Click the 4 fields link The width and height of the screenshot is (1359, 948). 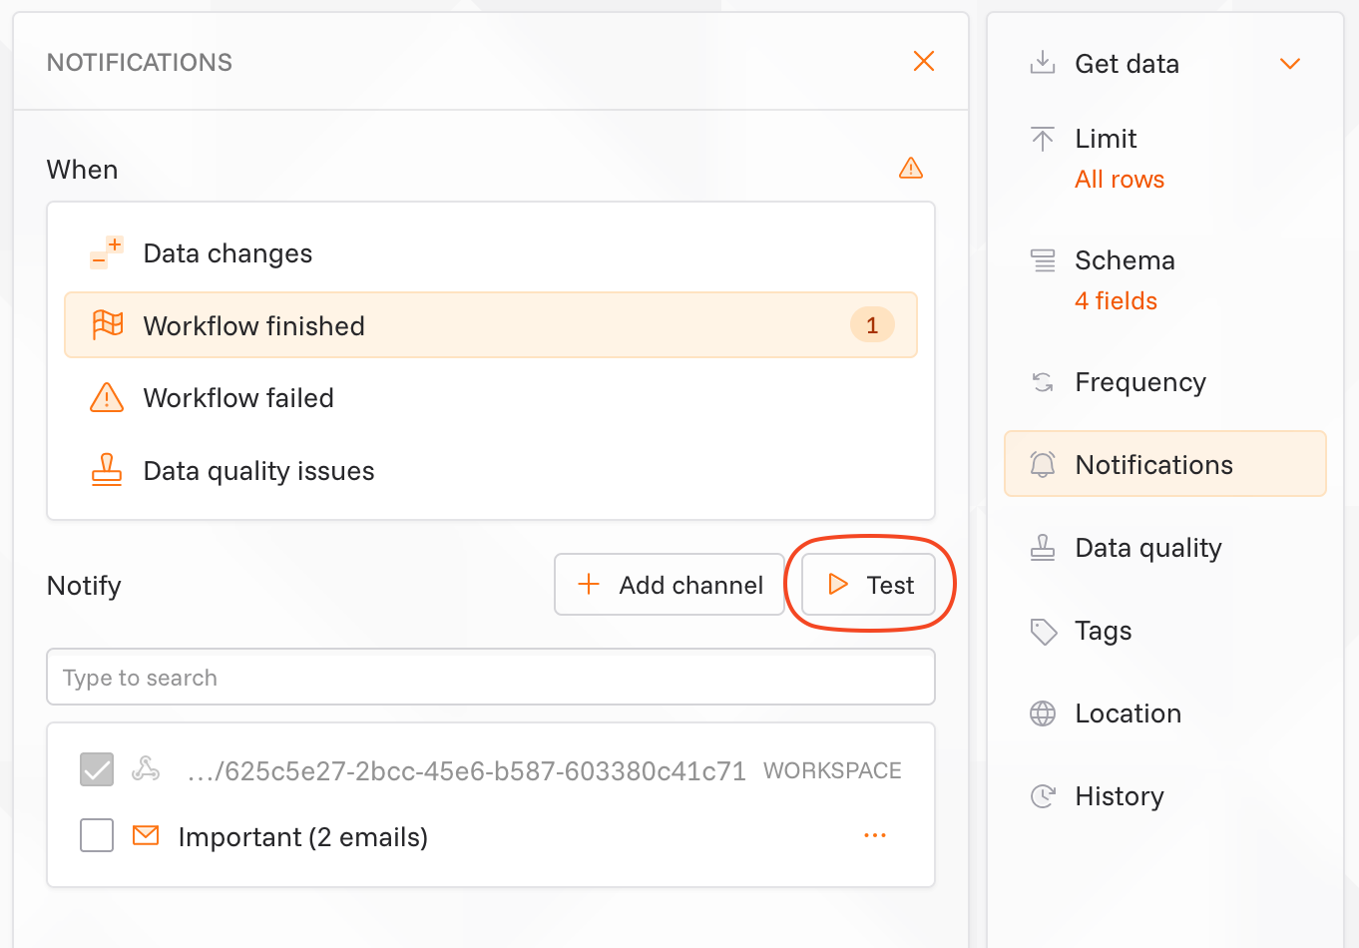(1116, 301)
